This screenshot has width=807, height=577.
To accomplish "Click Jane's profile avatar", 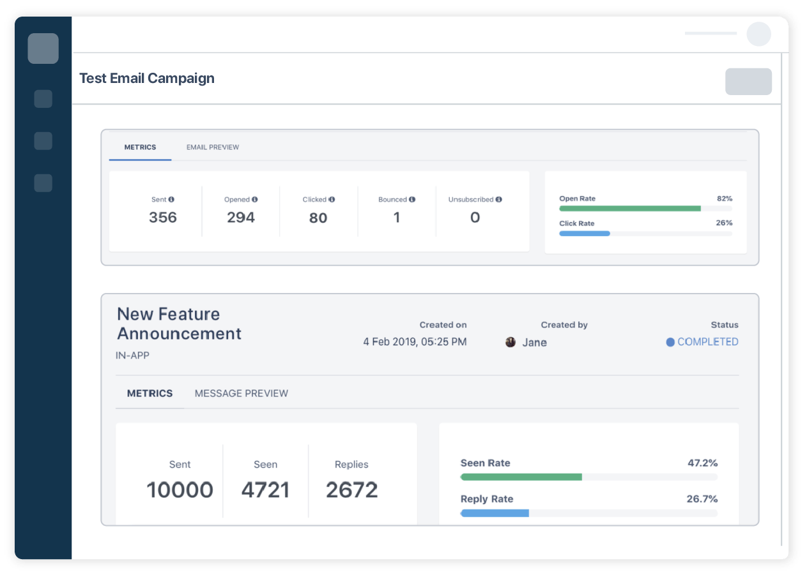I will pyautogui.click(x=511, y=342).
